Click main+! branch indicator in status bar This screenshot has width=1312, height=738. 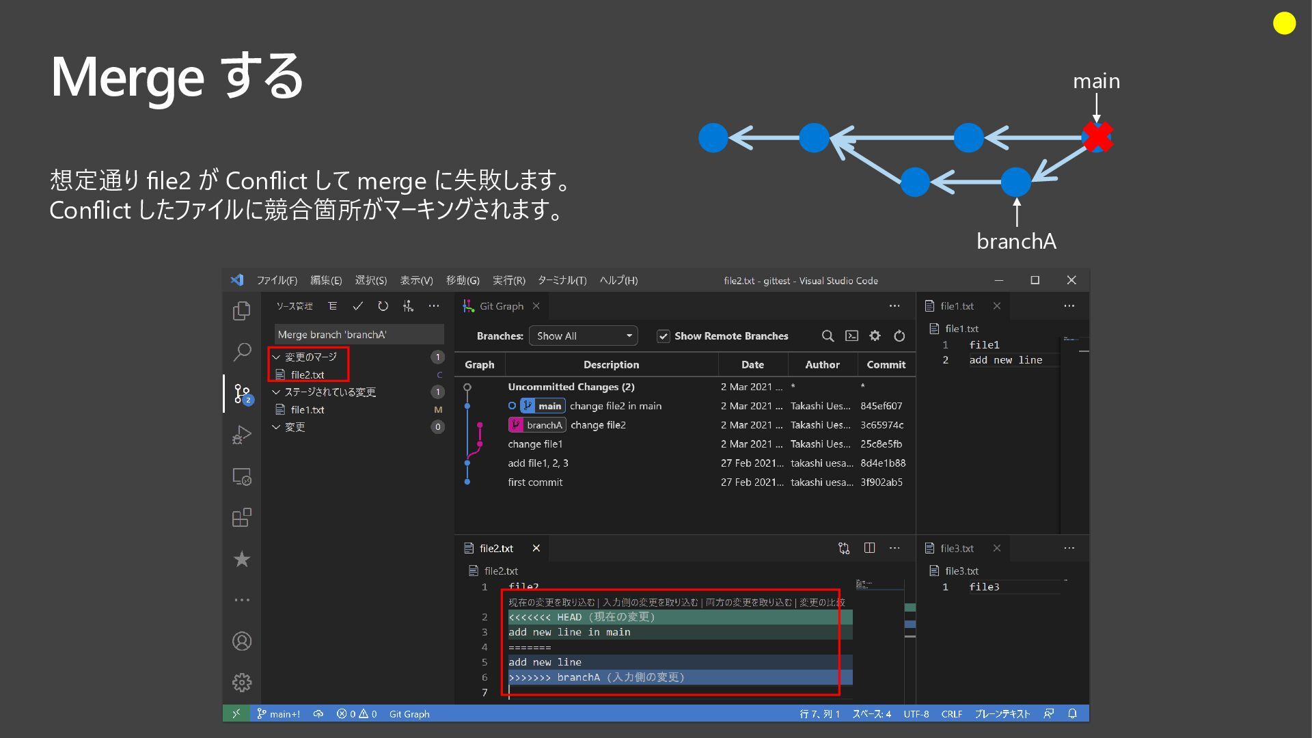coord(279,714)
